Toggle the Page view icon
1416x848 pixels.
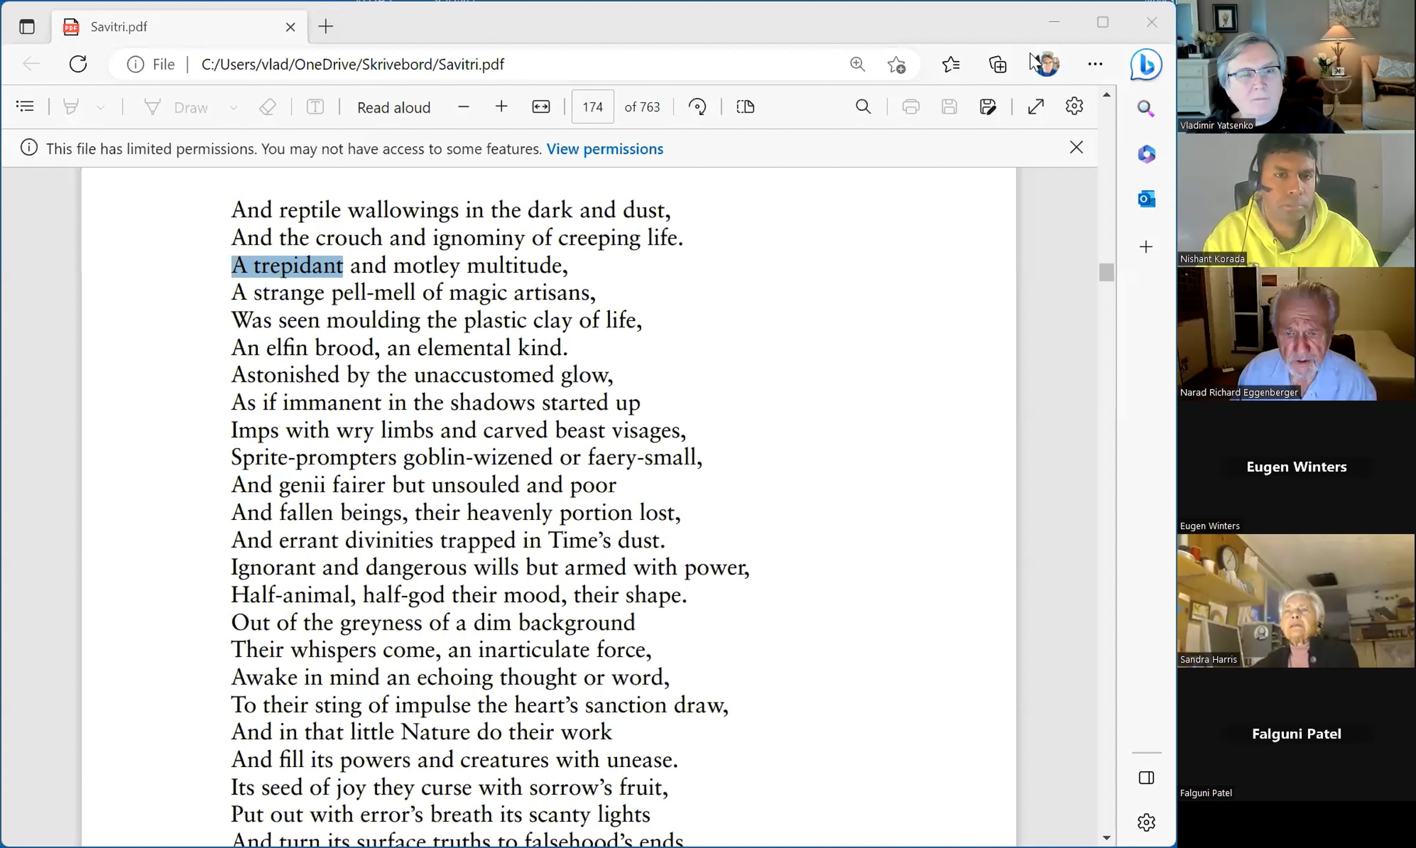[x=745, y=107]
